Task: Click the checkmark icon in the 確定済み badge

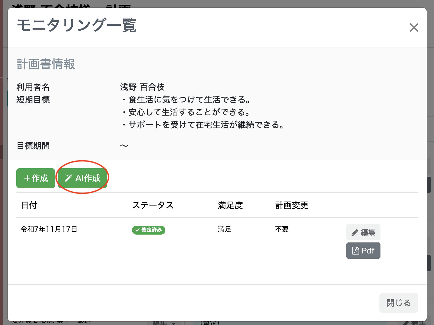Action: point(137,230)
